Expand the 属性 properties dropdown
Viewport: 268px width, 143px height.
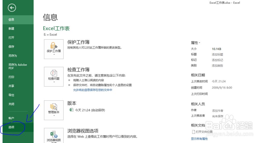[195, 43]
